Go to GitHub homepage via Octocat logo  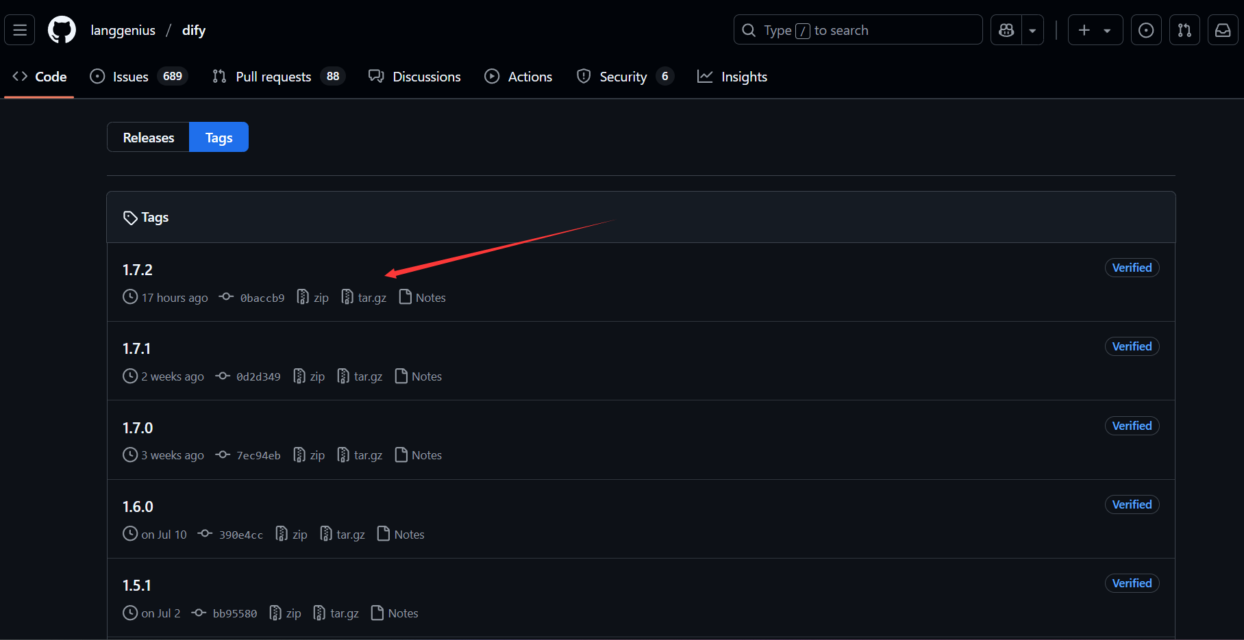(x=62, y=30)
